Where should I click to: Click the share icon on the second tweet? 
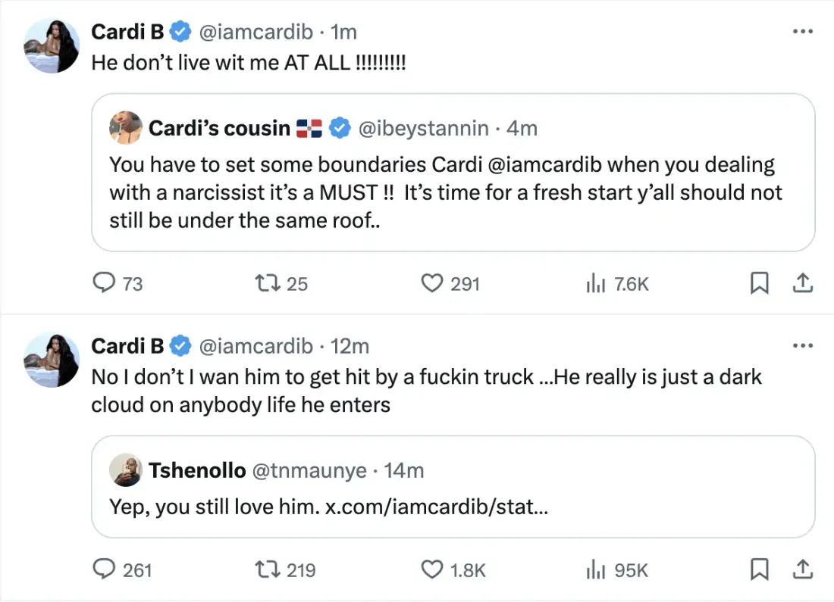pyautogui.click(x=803, y=569)
